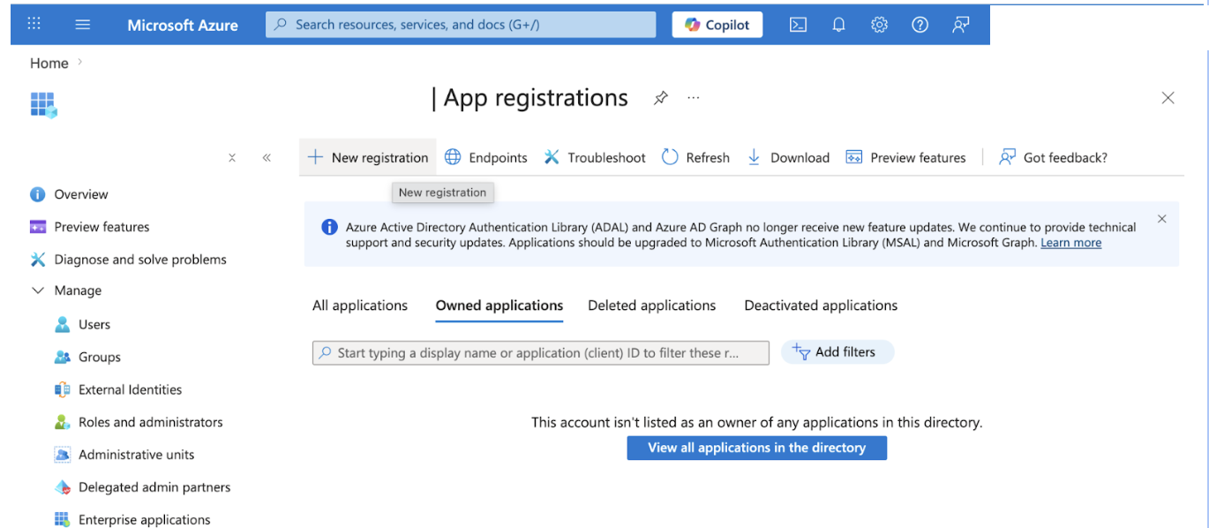Viewport: 1209px width, 528px height.
Task: Open Delegated admin partners
Action: (x=154, y=487)
